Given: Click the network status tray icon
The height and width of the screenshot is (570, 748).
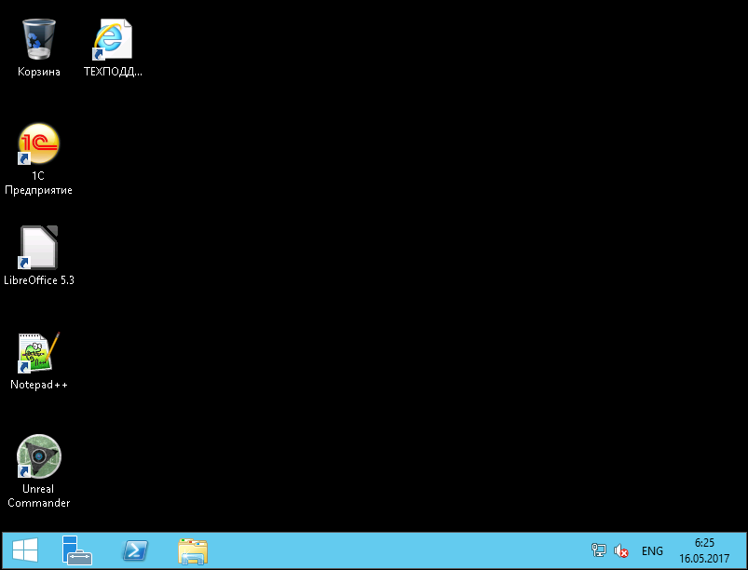Looking at the screenshot, I should click(598, 550).
